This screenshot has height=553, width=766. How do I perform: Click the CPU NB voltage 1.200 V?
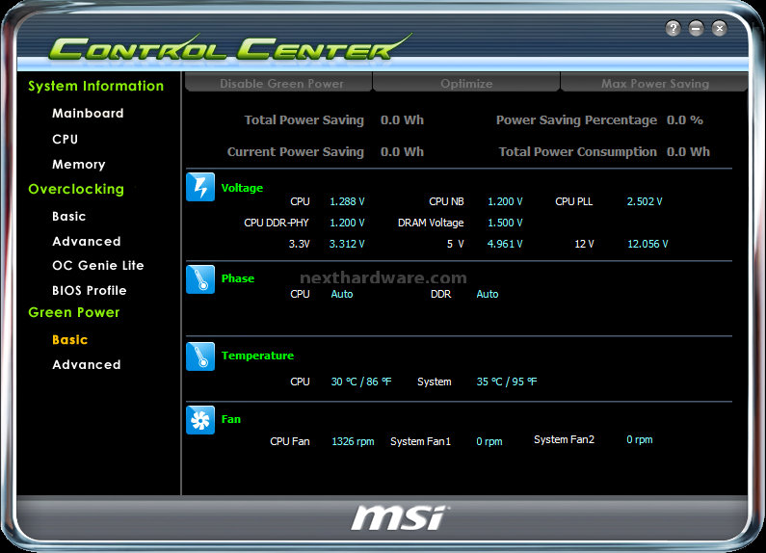click(x=505, y=201)
